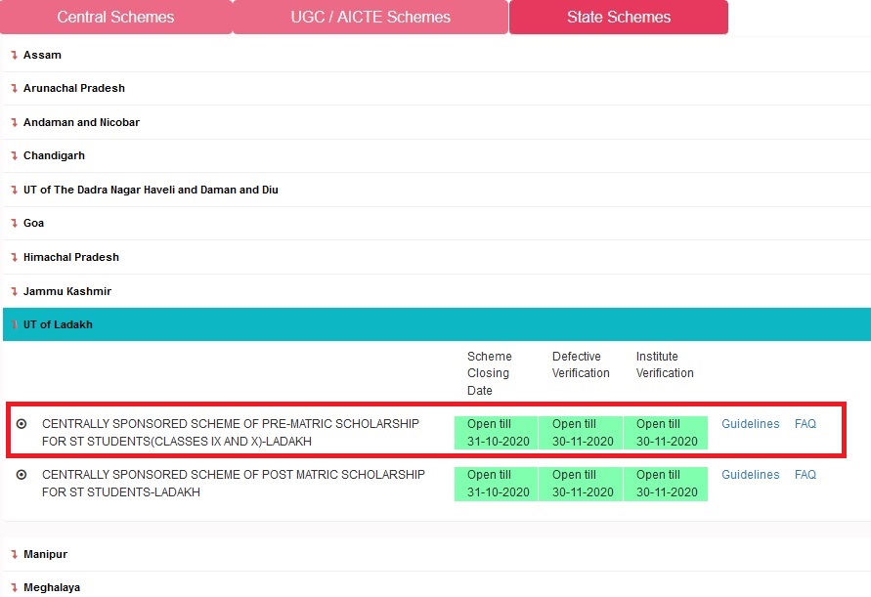The image size is (871, 597).
Task: Expand the Assam section
Action: tap(437, 55)
